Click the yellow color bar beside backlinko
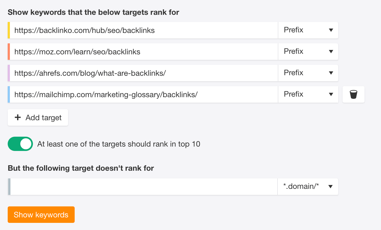381x230 pixels. (9, 30)
